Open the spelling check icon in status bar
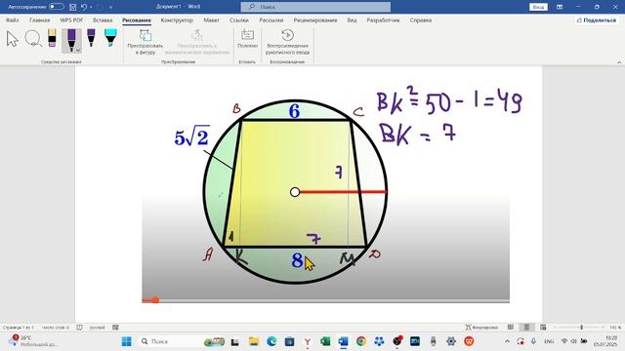 [79, 328]
